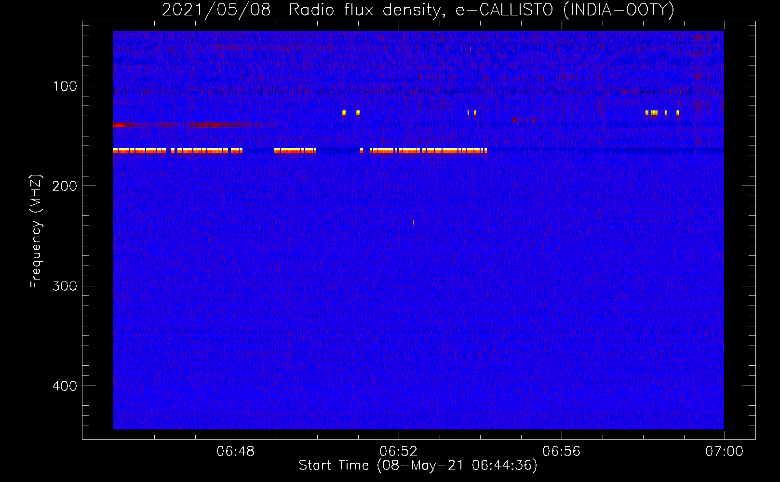Click the 'Frequency (MHZ)' axis label

pos(36,231)
